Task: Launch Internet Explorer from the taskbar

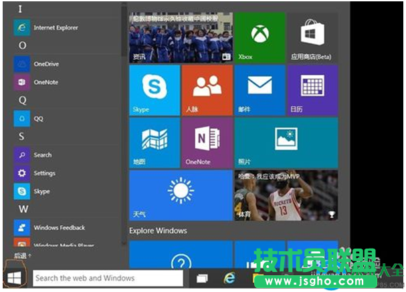Action: tap(229, 278)
